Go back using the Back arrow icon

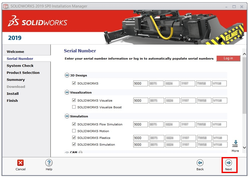click(200, 163)
